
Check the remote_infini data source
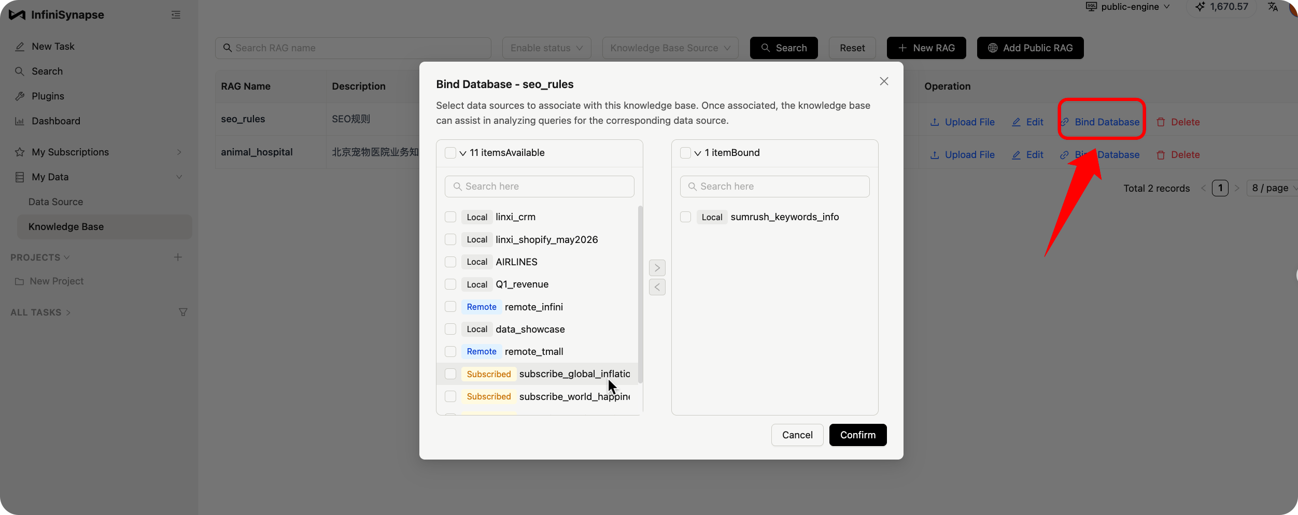point(450,306)
